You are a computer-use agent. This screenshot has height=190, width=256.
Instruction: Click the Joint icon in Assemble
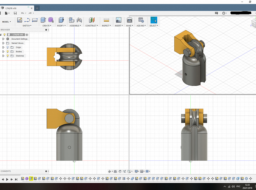point(79,20)
